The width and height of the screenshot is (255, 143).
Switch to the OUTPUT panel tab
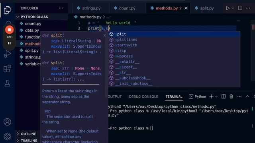click(115, 97)
